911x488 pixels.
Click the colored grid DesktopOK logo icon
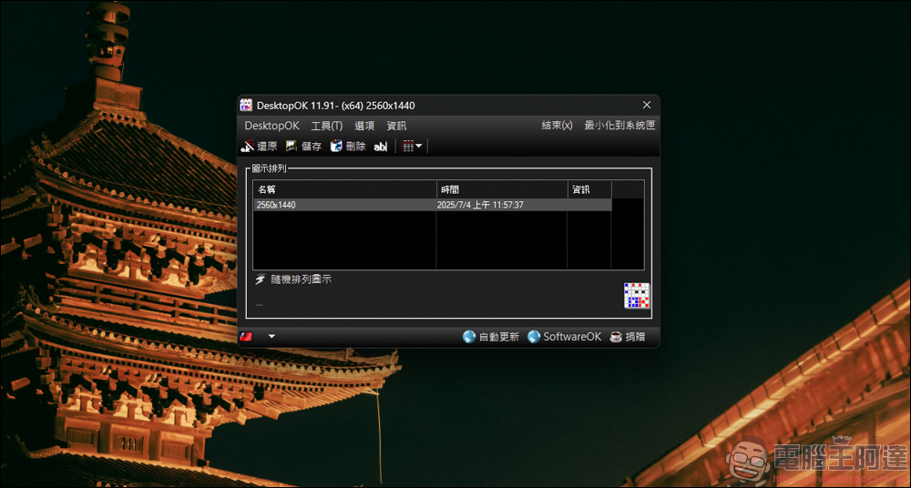point(637,296)
